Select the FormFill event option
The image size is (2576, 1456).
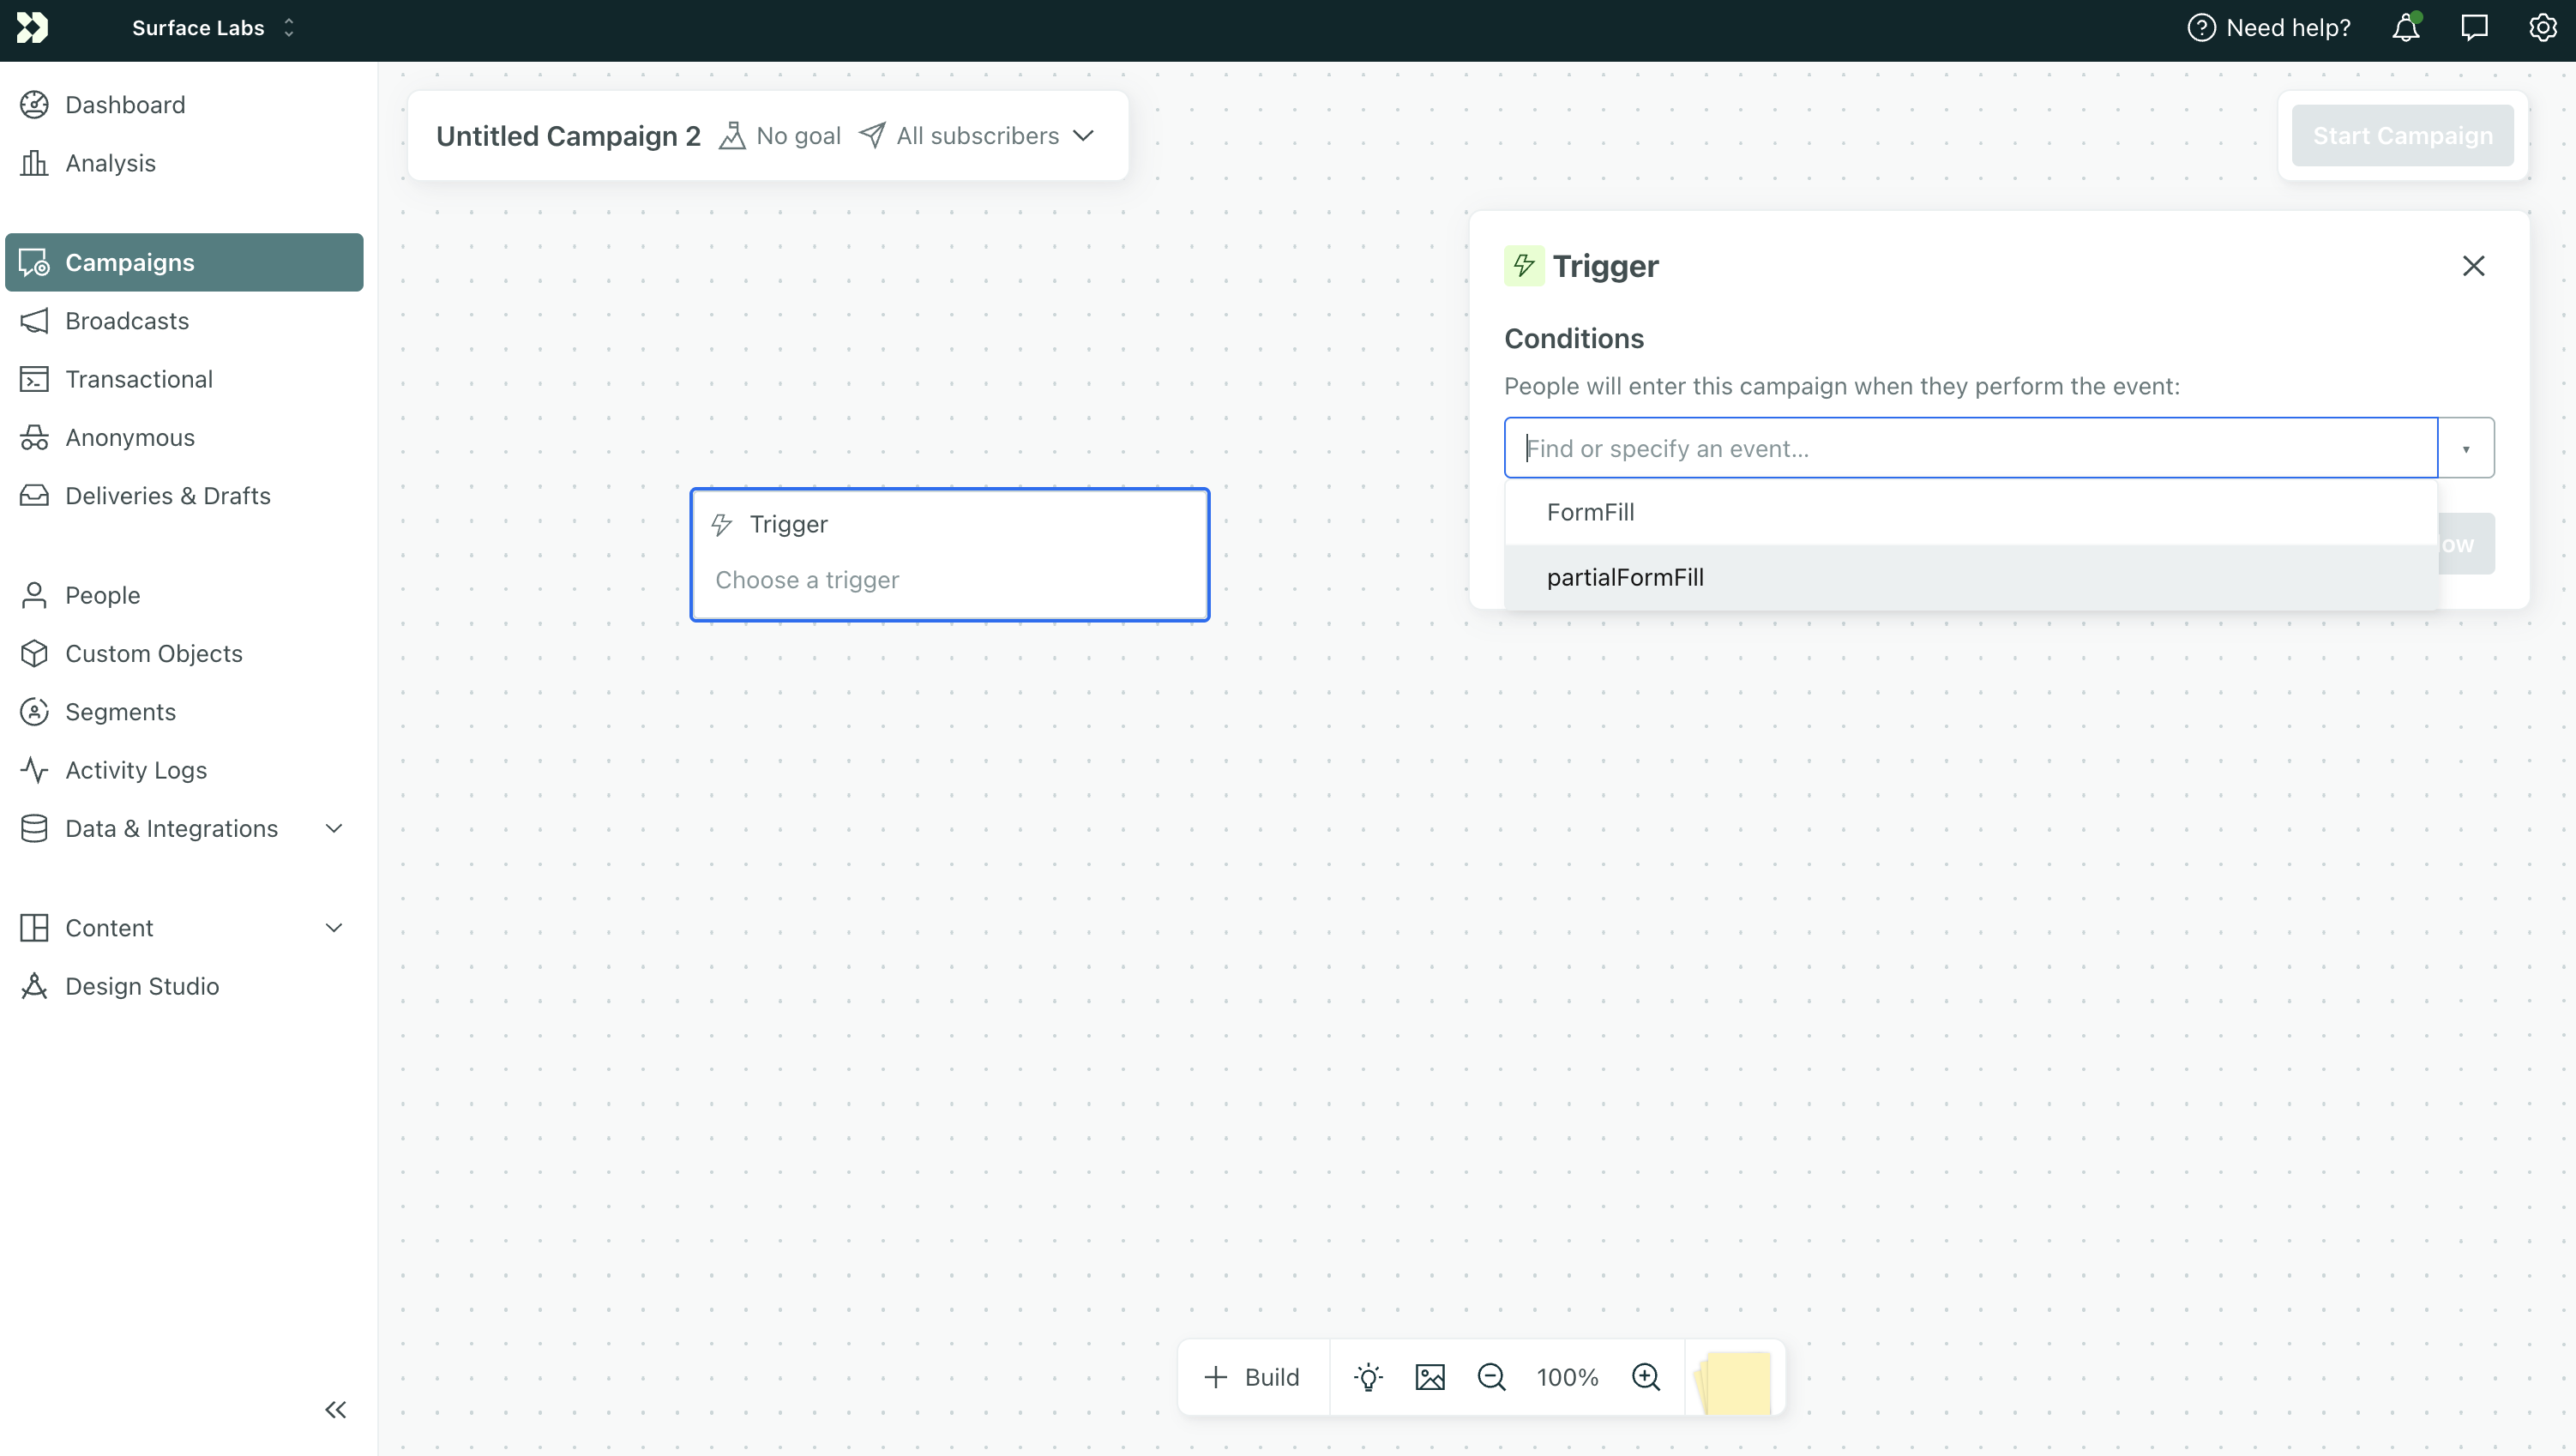click(x=1590, y=512)
